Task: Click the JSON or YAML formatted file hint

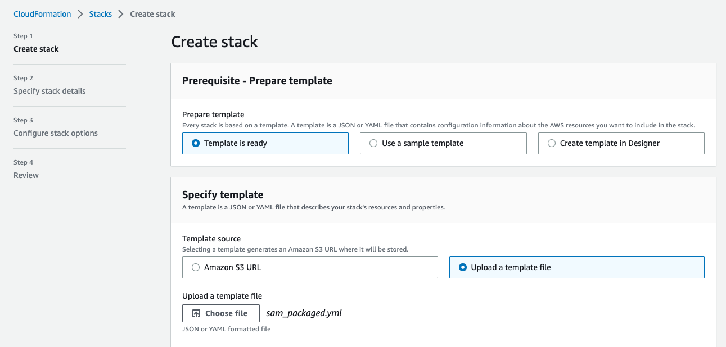Action: 226,329
